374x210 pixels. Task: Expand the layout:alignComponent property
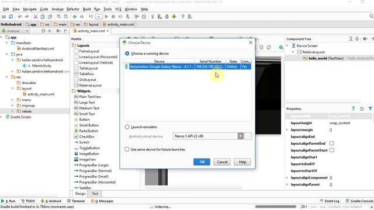(x=288, y=177)
